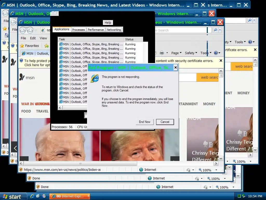This screenshot has height=200, width=266.
Task: Click Task Manager list scroll left arrow
Action: tap(60, 108)
